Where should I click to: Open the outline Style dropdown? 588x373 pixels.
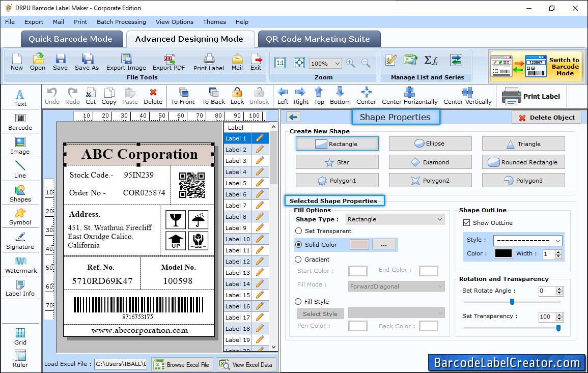coord(528,240)
